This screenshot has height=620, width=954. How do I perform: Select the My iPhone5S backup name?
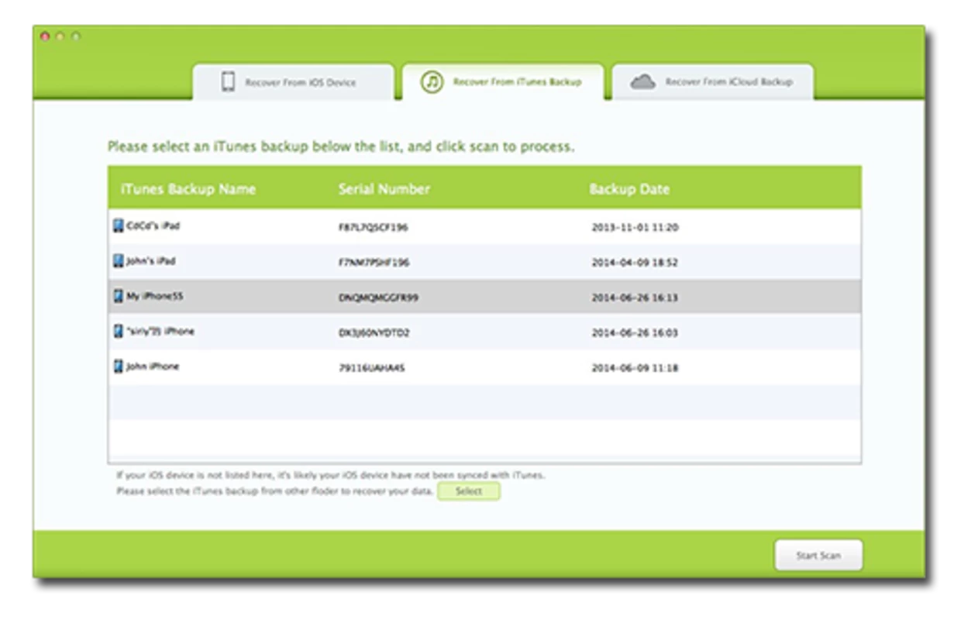[155, 296]
